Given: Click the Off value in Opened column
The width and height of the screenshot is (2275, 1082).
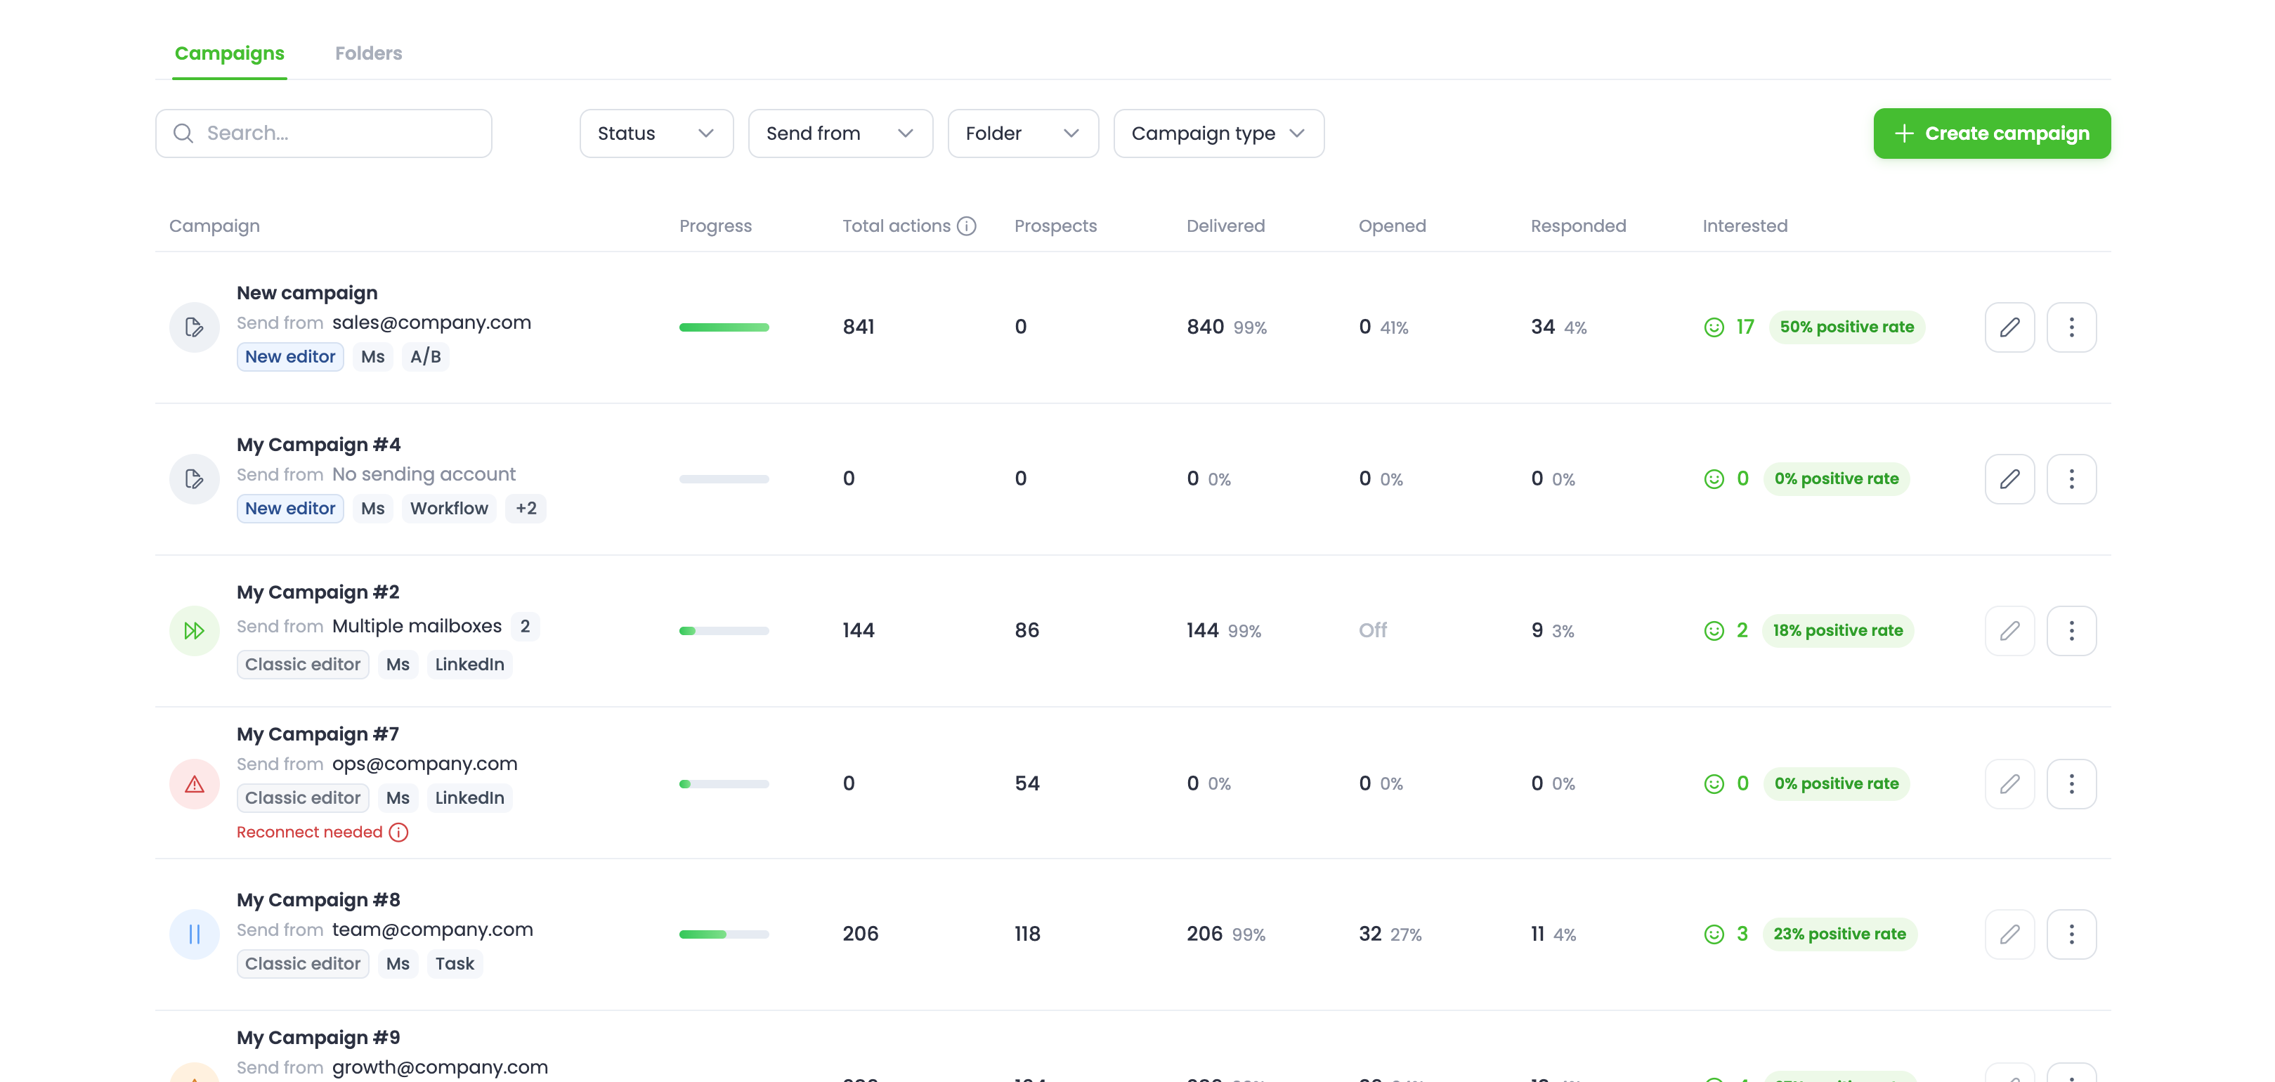Looking at the screenshot, I should (x=1372, y=631).
